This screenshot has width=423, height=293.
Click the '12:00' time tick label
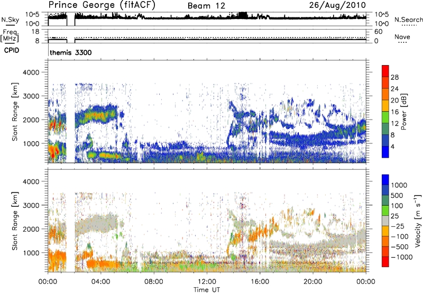coord(207,282)
